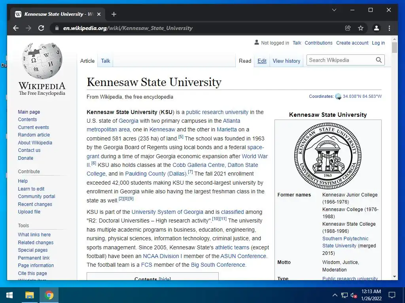
Task: Open the Random article link
Action: pos(34,135)
